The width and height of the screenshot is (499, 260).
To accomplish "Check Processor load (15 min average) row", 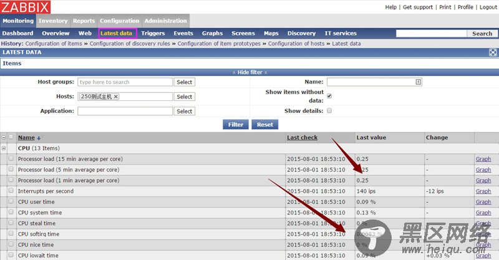I will [11, 158].
